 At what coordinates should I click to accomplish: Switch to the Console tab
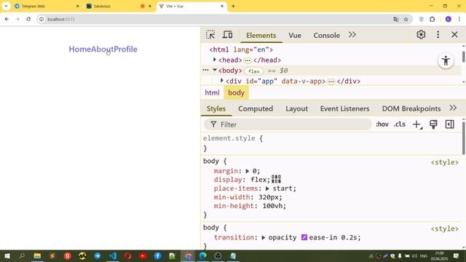point(327,36)
